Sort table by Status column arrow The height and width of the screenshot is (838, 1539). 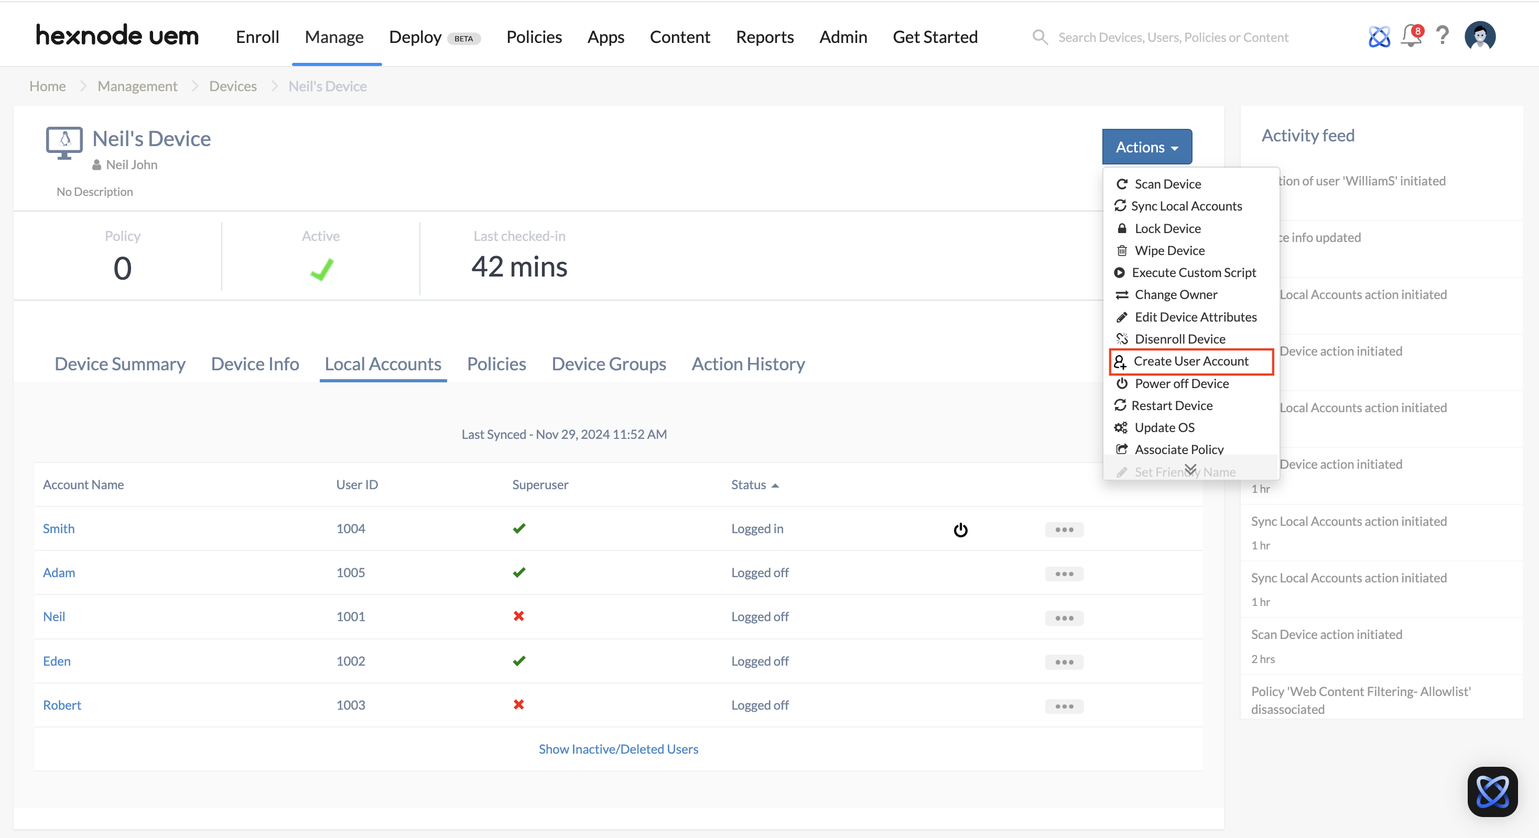[x=775, y=486]
